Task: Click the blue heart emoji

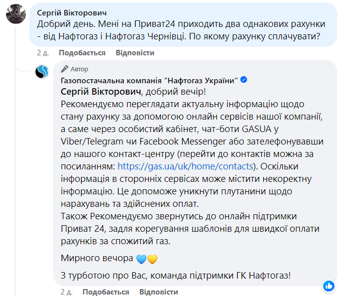Action: coord(142,259)
